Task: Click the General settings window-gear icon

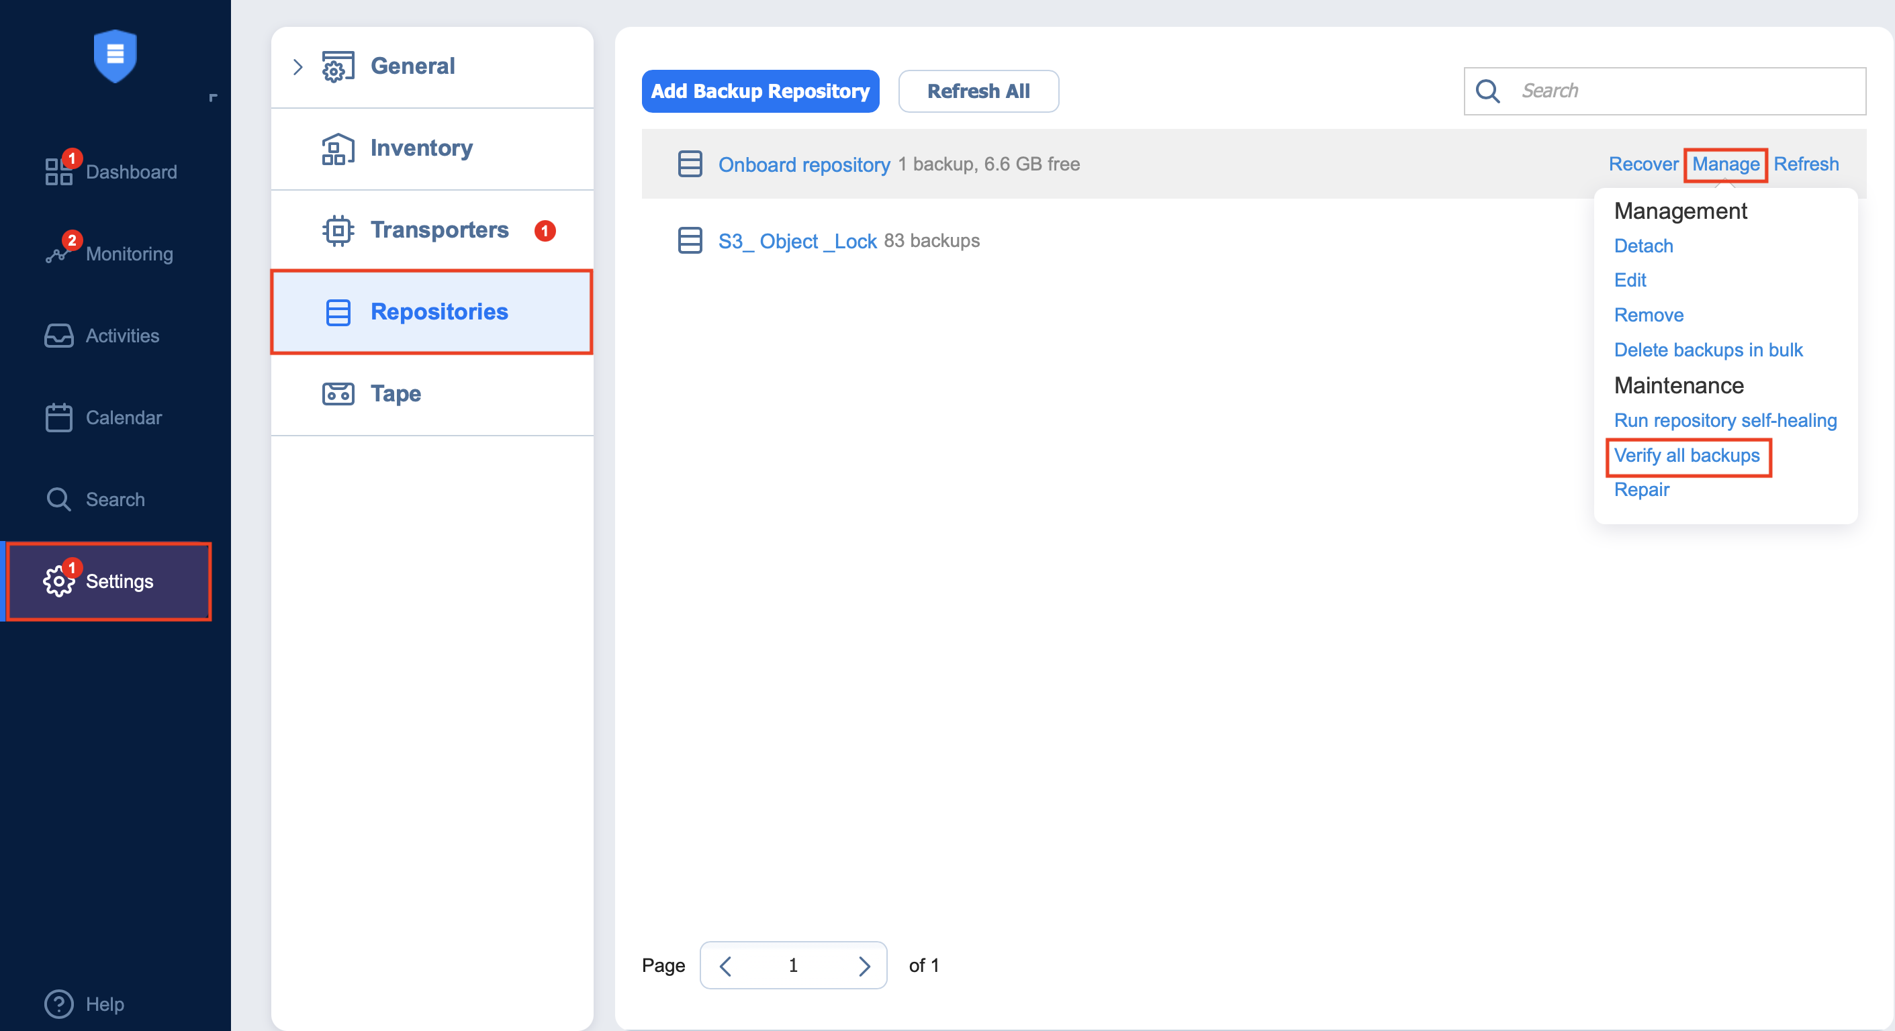Action: tap(338, 67)
